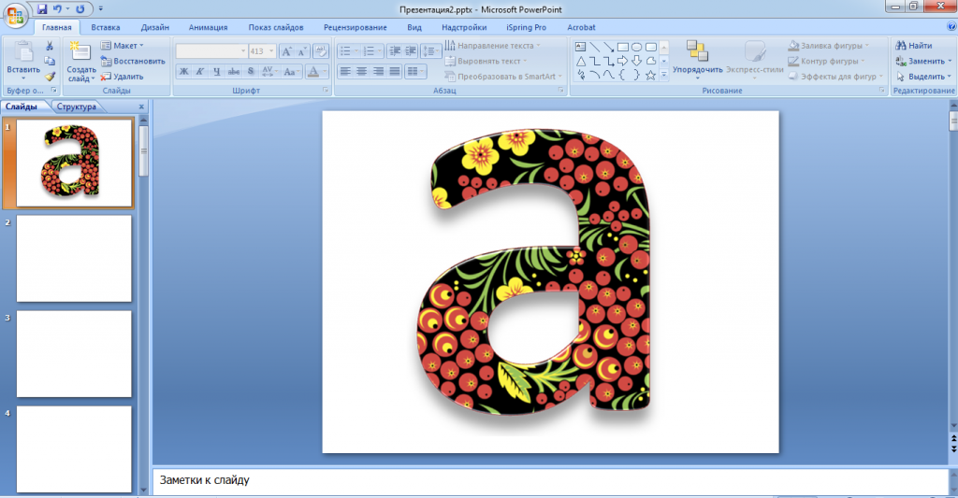The image size is (958, 498).
Task: Open the Выделить select menu
Action: pyautogui.click(x=923, y=77)
